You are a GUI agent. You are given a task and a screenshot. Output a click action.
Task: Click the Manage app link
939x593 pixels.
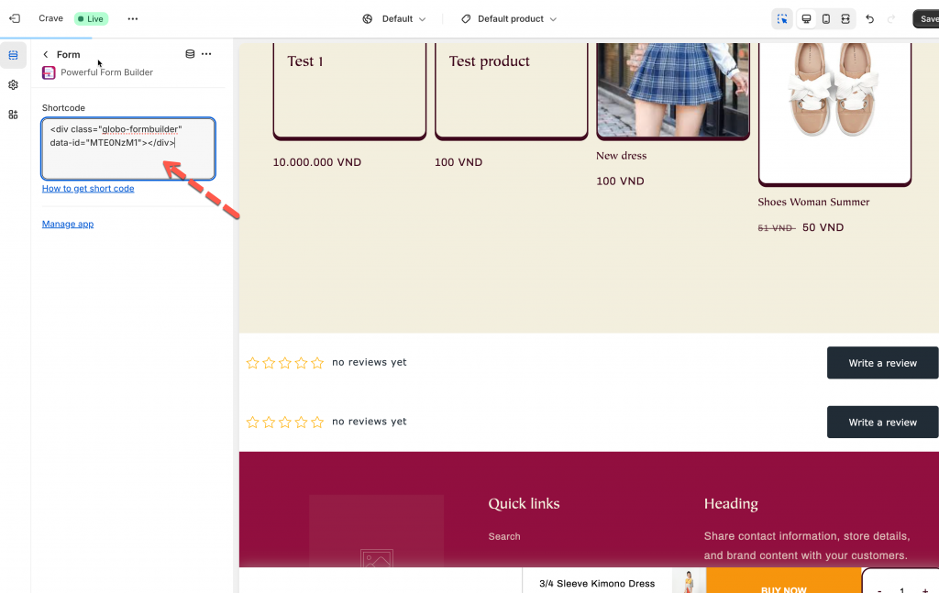click(68, 224)
